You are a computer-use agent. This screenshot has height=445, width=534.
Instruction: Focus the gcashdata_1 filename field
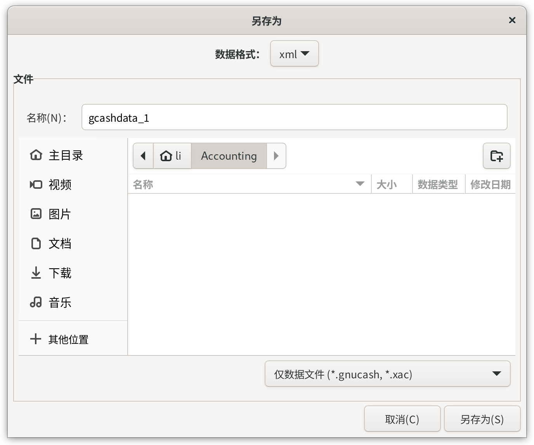tap(295, 117)
